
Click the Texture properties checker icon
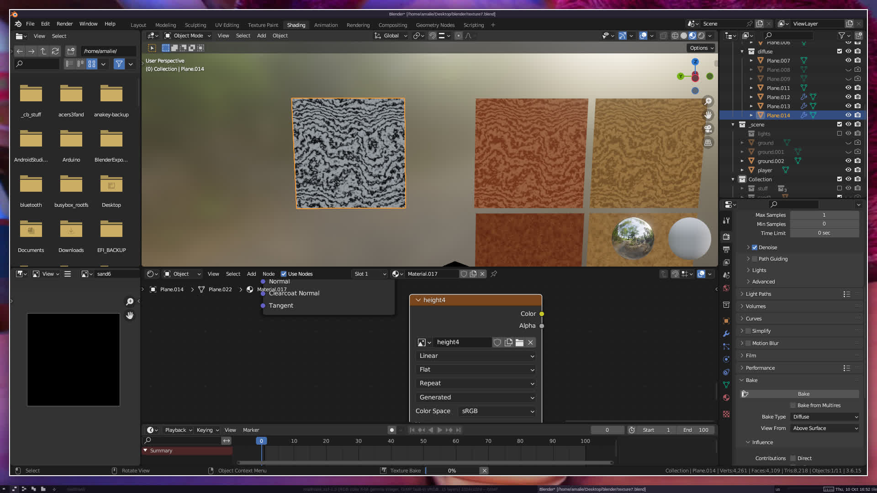pos(726,414)
